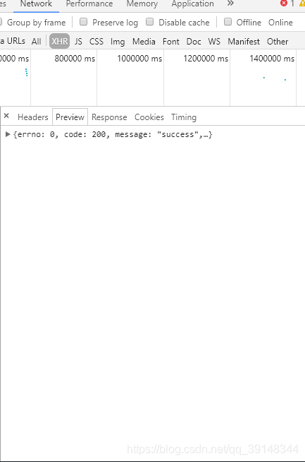Image resolution: width=305 pixels, height=462 pixels.
Task: Click the 800000 ms timeline label
Action: tap(75, 59)
